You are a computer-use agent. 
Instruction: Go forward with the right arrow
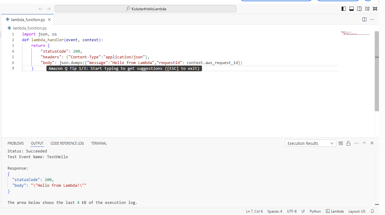point(49,9)
